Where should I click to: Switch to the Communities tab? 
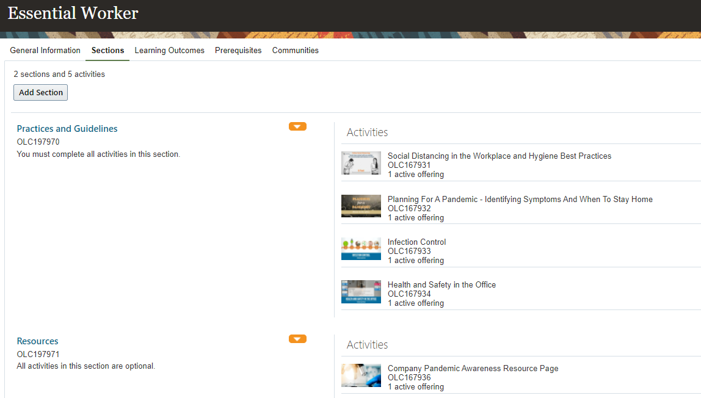pos(296,51)
